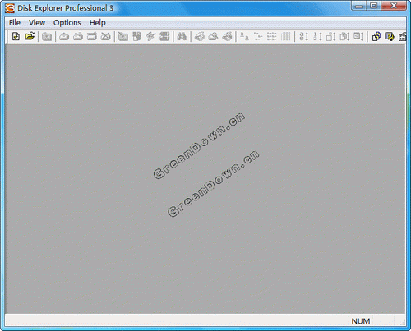
Task: Click the details columns view icon
Action: pyautogui.click(x=286, y=36)
